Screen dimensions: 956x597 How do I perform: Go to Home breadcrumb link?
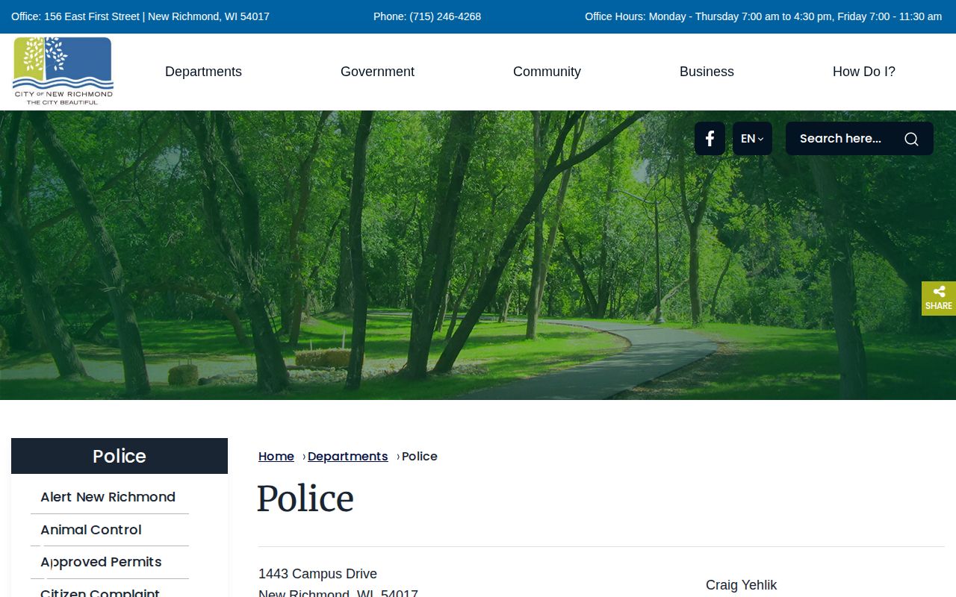[x=276, y=457]
